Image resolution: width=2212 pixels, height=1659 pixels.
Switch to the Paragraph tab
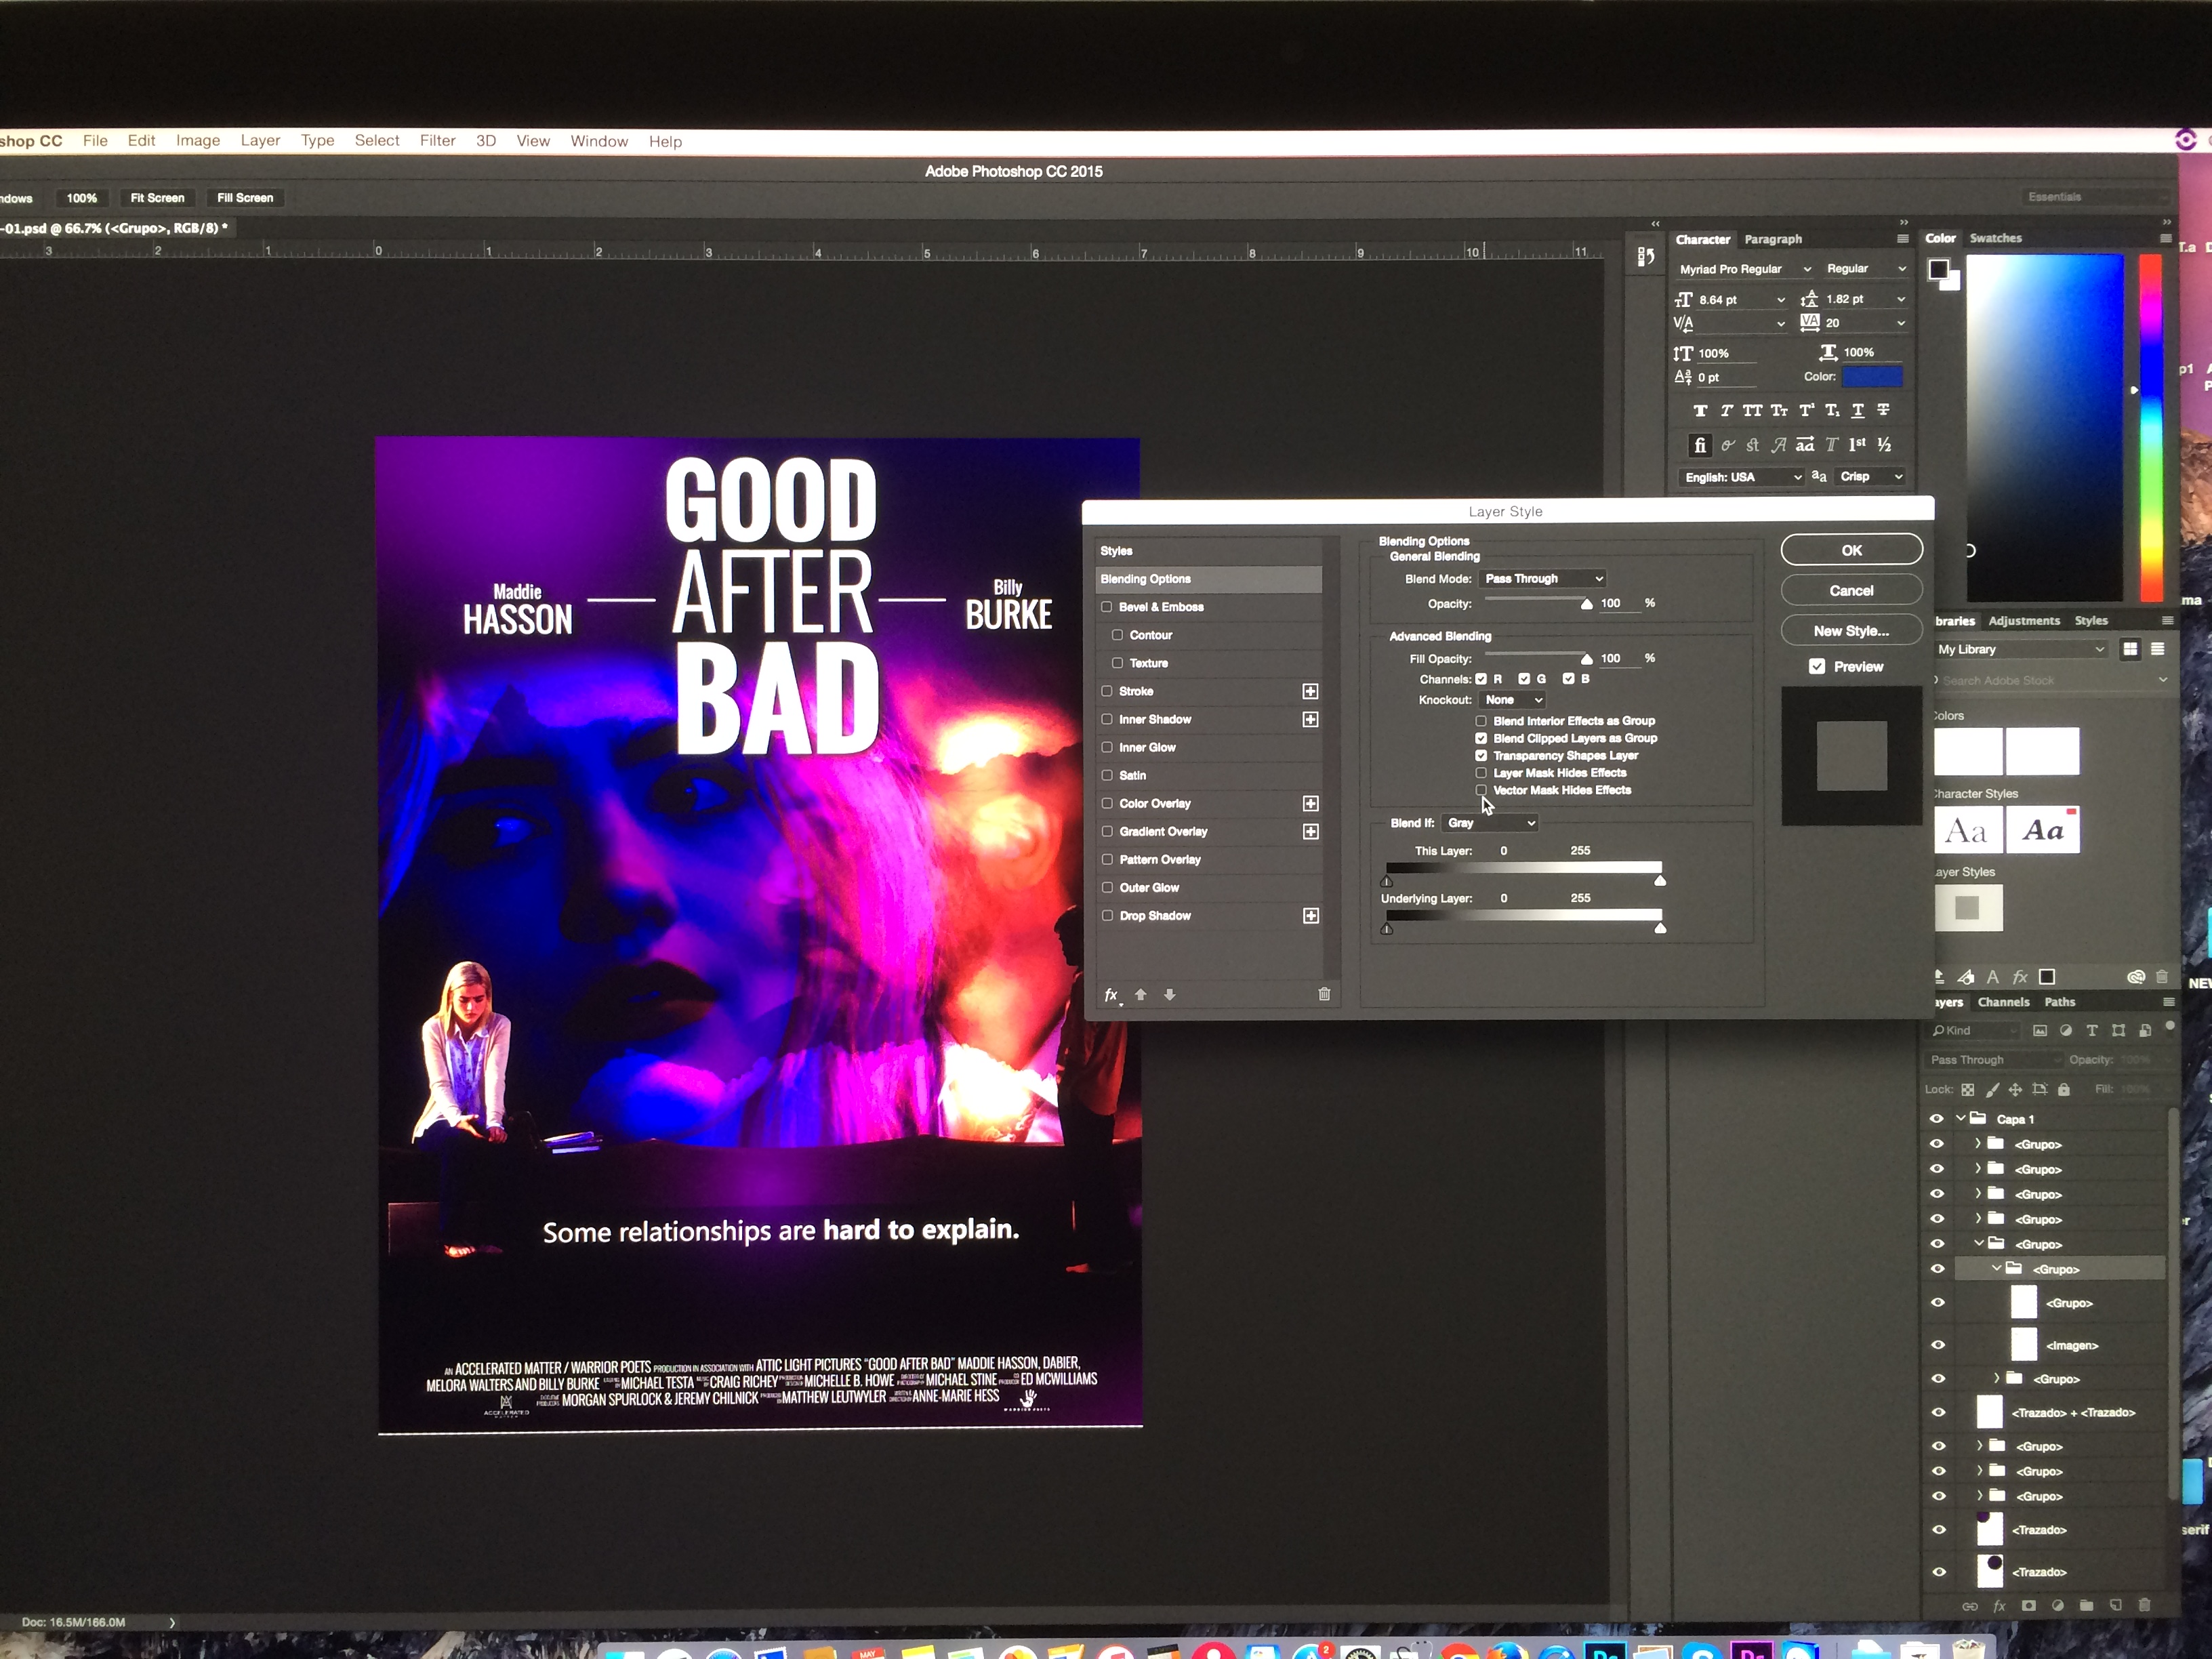(x=1773, y=239)
